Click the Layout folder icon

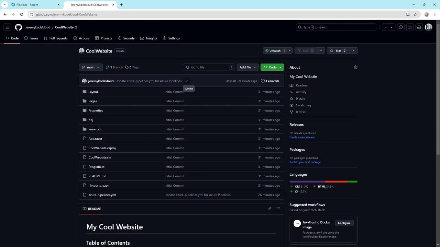click(85, 92)
